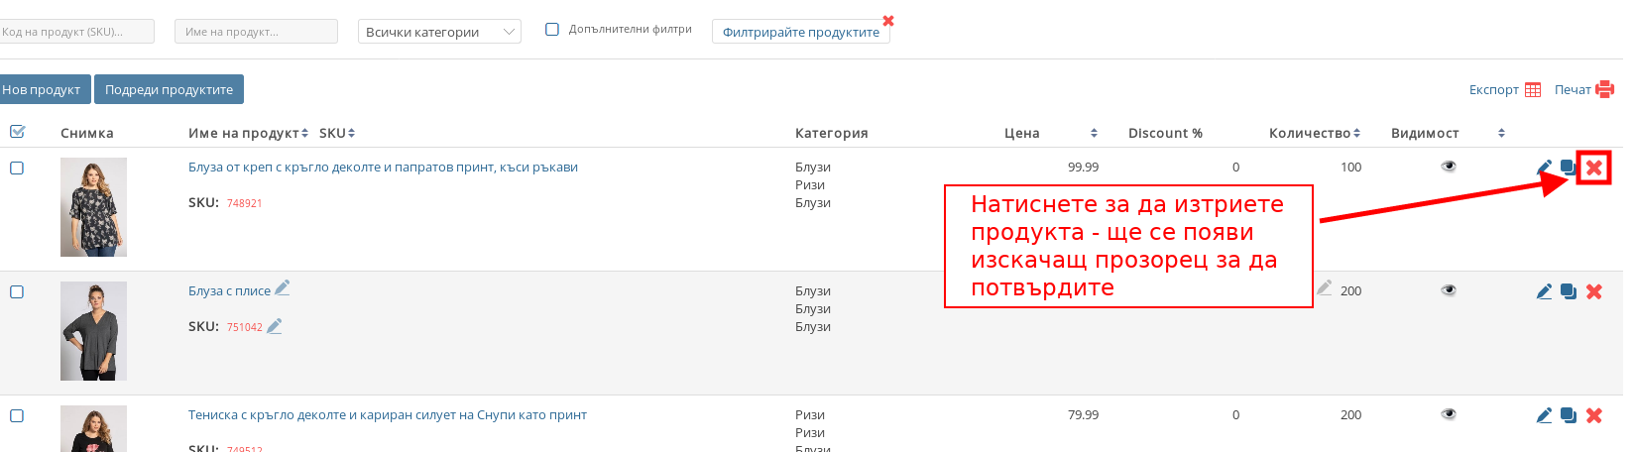
Task: Click the product code SKU input field
Action: click(75, 32)
